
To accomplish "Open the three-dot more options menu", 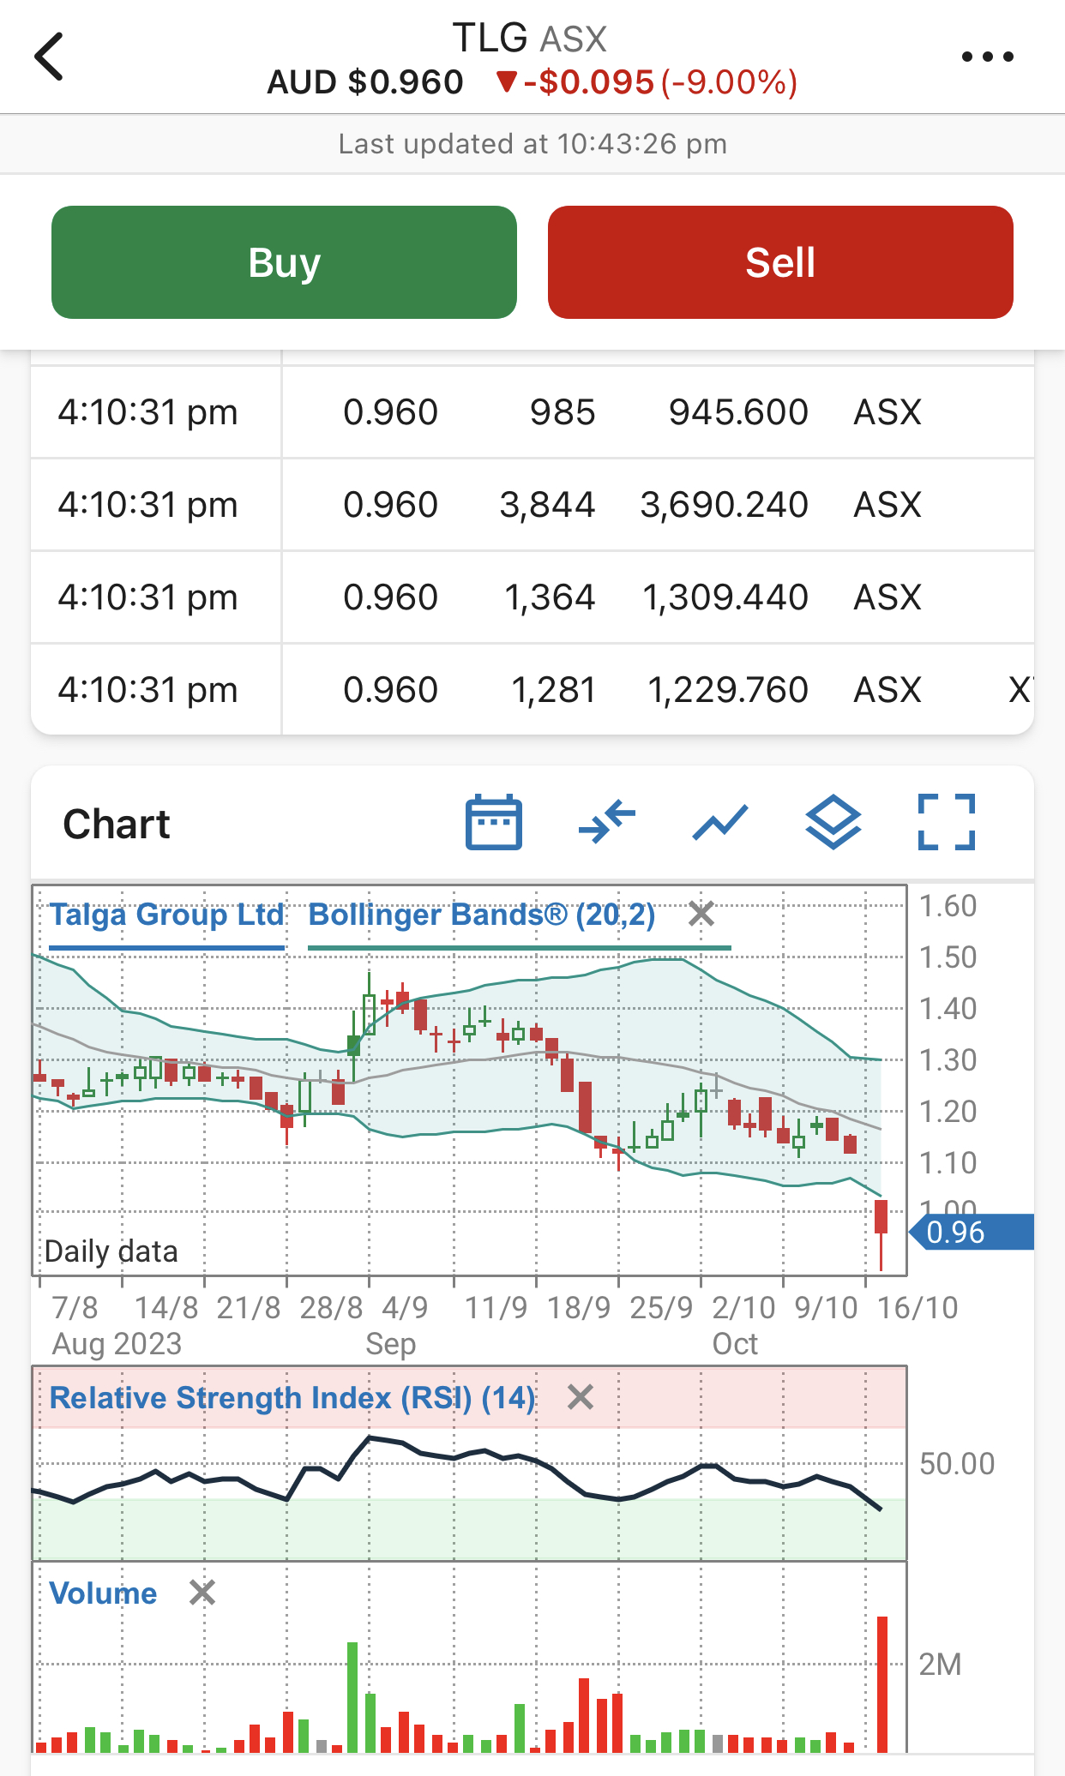I will click(987, 57).
